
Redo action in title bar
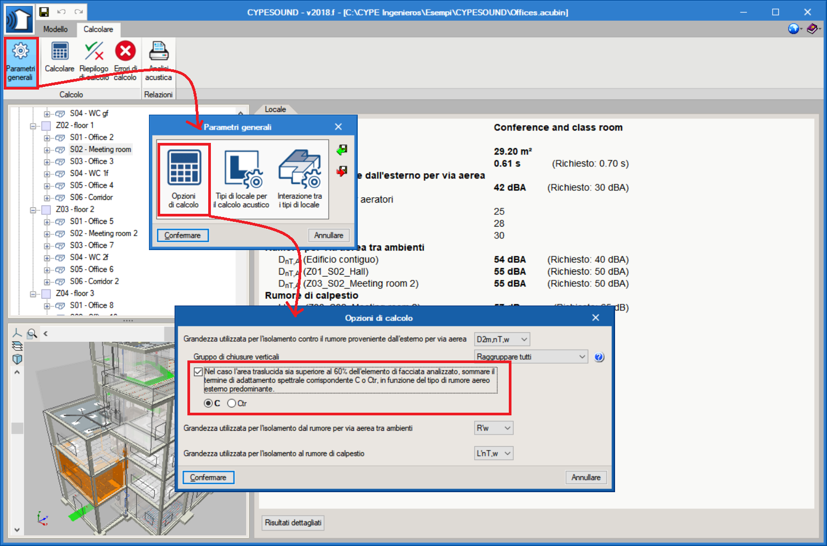point(78,12)
